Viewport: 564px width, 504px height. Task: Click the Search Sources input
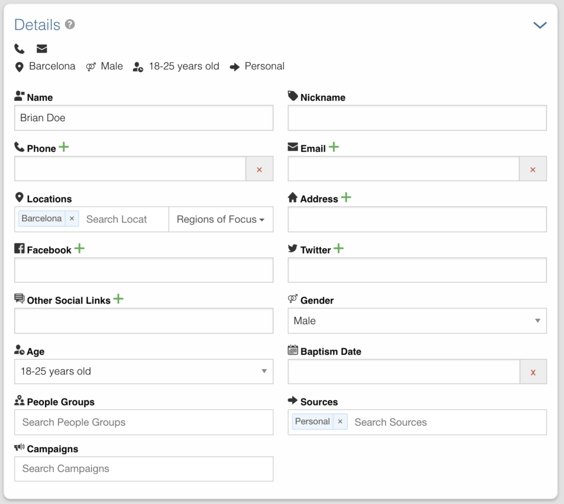click(448, 422)
